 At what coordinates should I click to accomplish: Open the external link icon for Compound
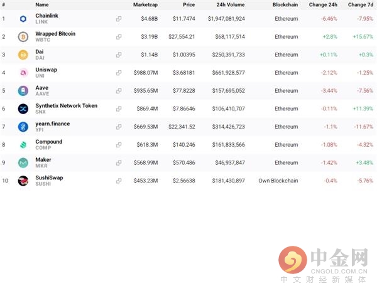click(119, 145)
